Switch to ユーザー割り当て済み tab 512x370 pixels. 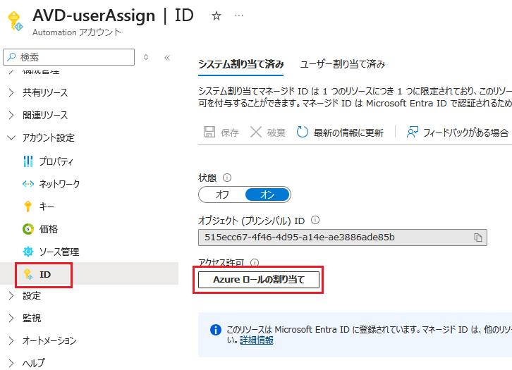click(343, 64)
